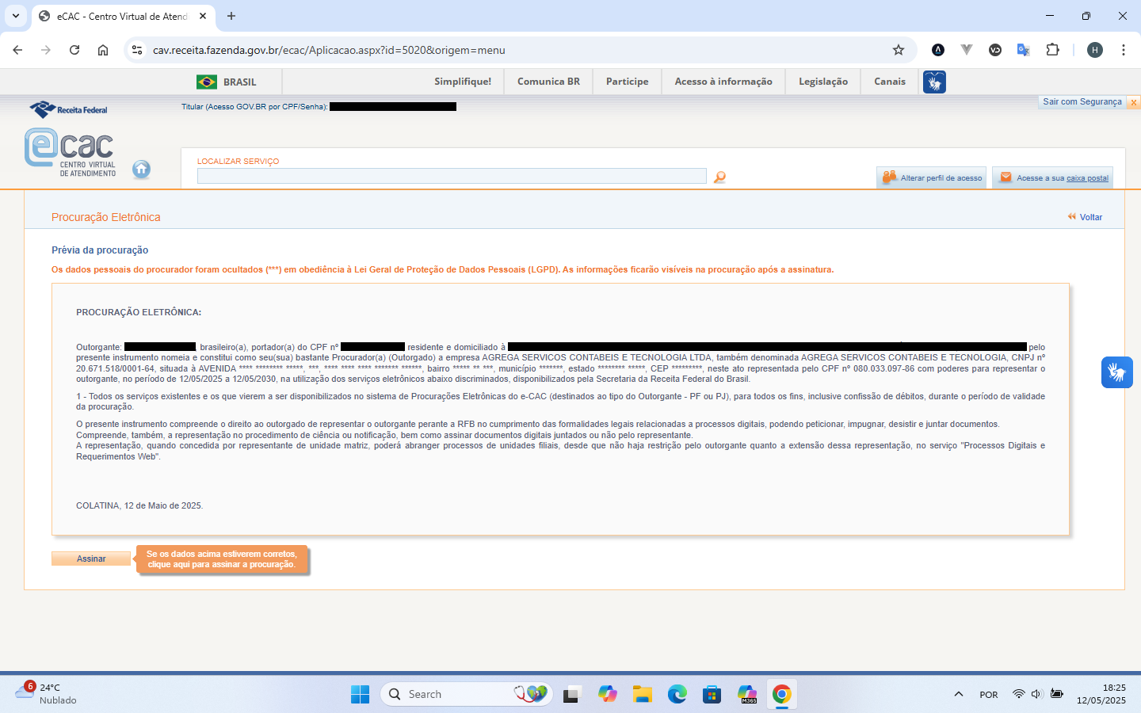This screenshot has height=713, width=1141.
Task: Reload the page
Action: coord(74,50)
